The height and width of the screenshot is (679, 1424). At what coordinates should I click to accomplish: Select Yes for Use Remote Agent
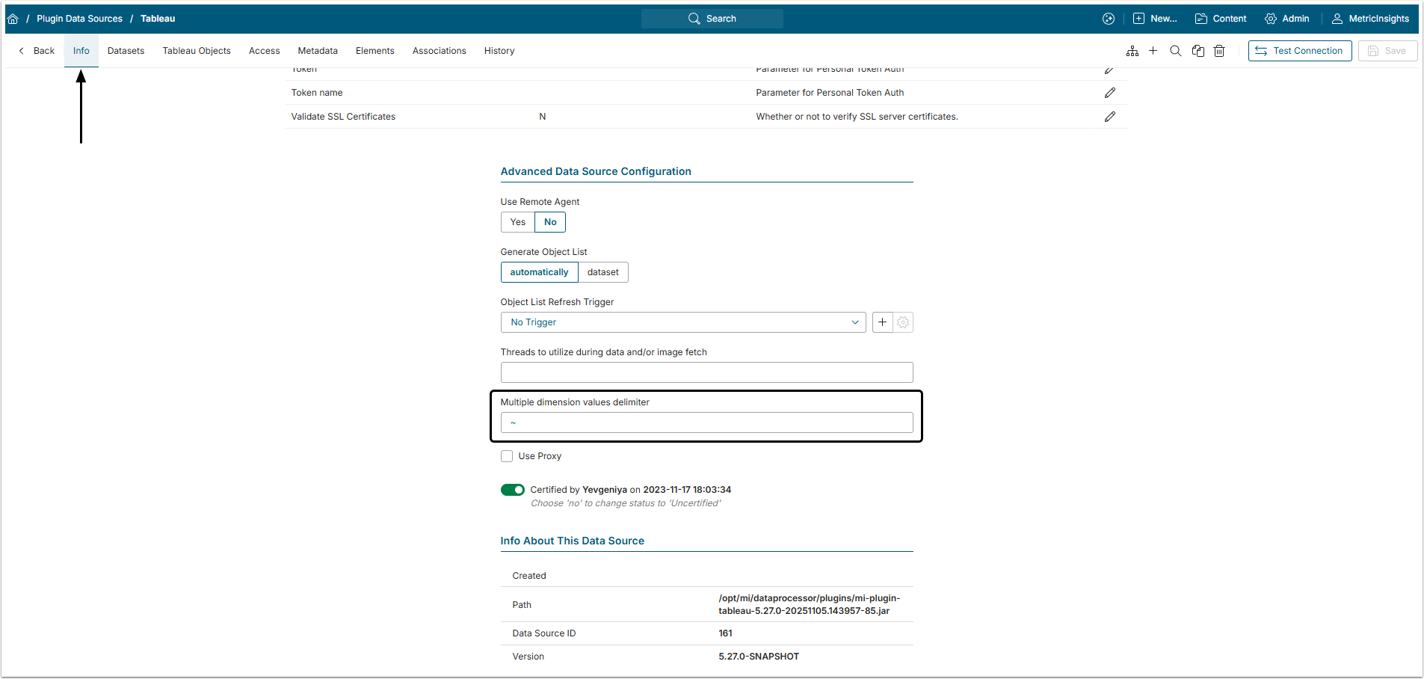pos(518,222)
